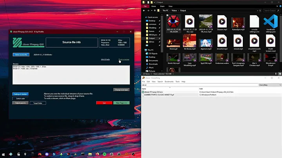Click the Explorer help icon
282x158 pixels.
[280, 6]
